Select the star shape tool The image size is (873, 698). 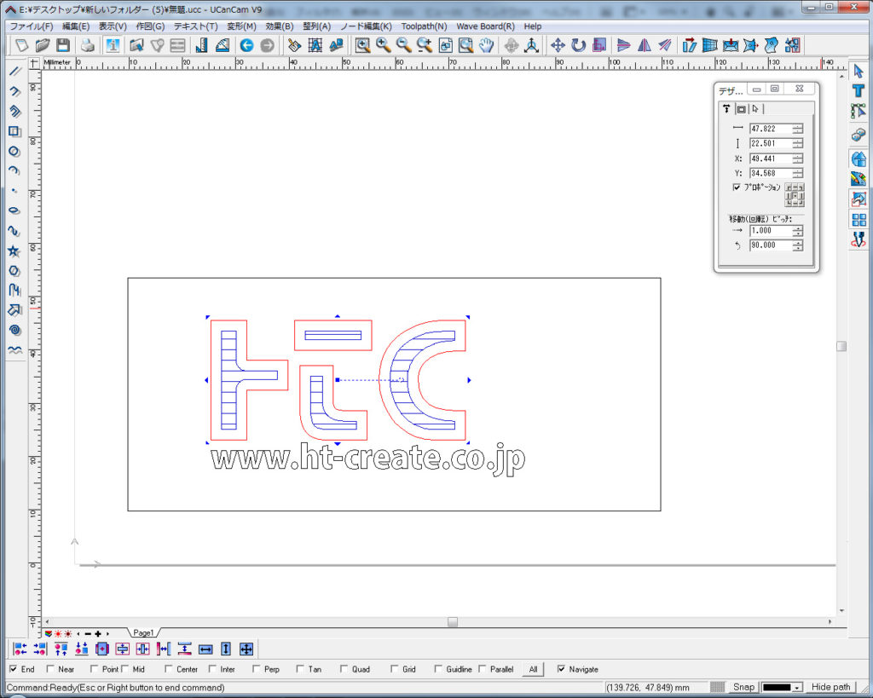pyautogui.click(x=14, y=251)
